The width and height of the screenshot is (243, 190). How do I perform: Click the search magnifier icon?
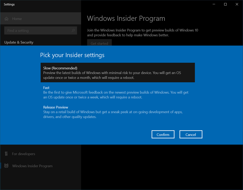[x=73, y=30]
